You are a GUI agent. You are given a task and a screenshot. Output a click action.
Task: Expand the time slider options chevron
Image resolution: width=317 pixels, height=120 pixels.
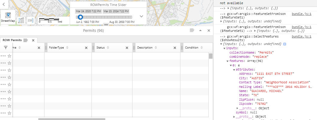pos(142,16)
